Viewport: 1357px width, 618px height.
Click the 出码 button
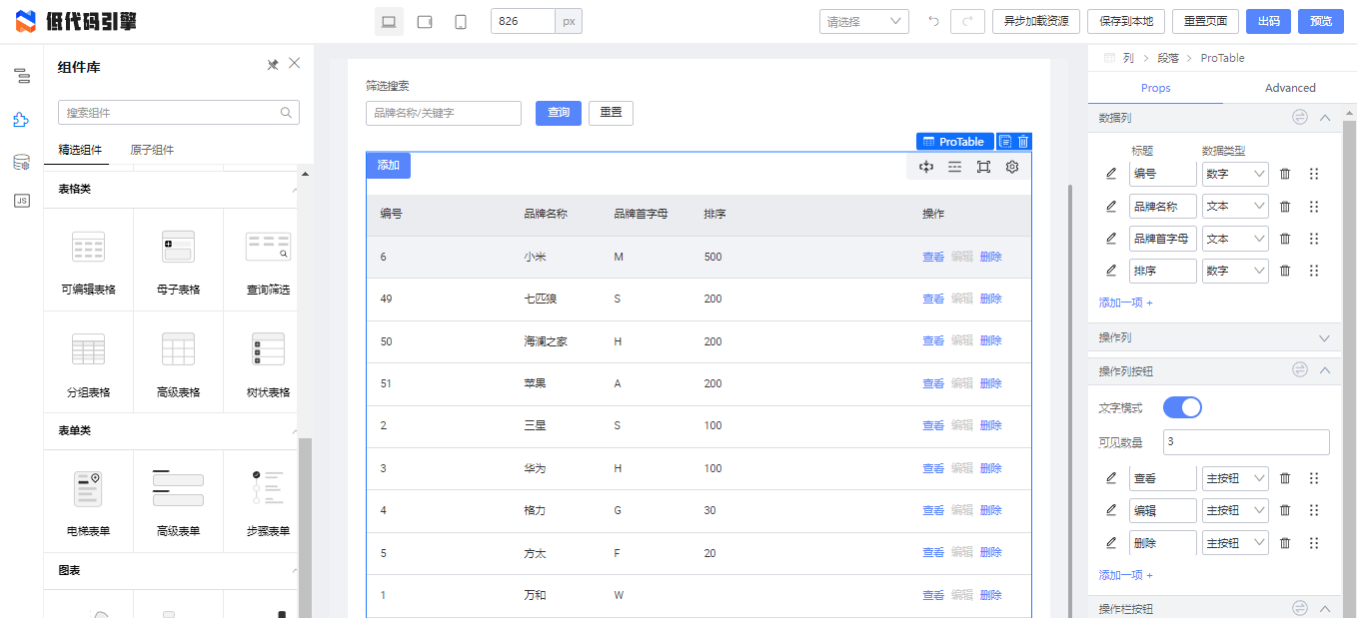click(1268, 21)
